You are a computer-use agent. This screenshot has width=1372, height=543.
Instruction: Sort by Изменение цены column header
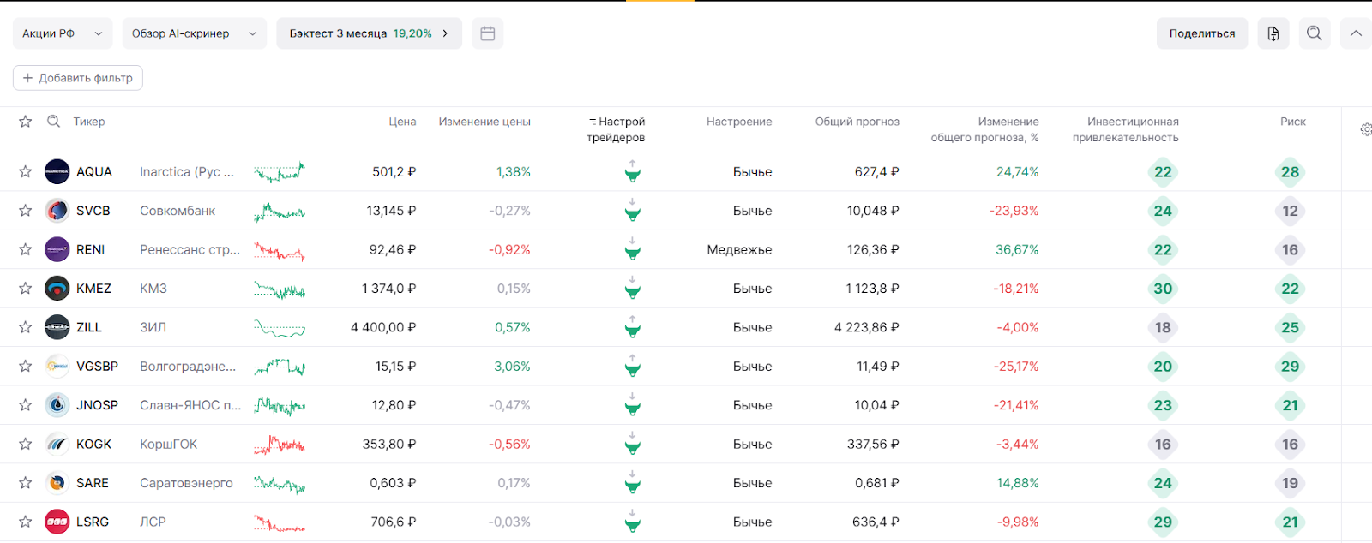pyautogui.click(x=484, y=122)
